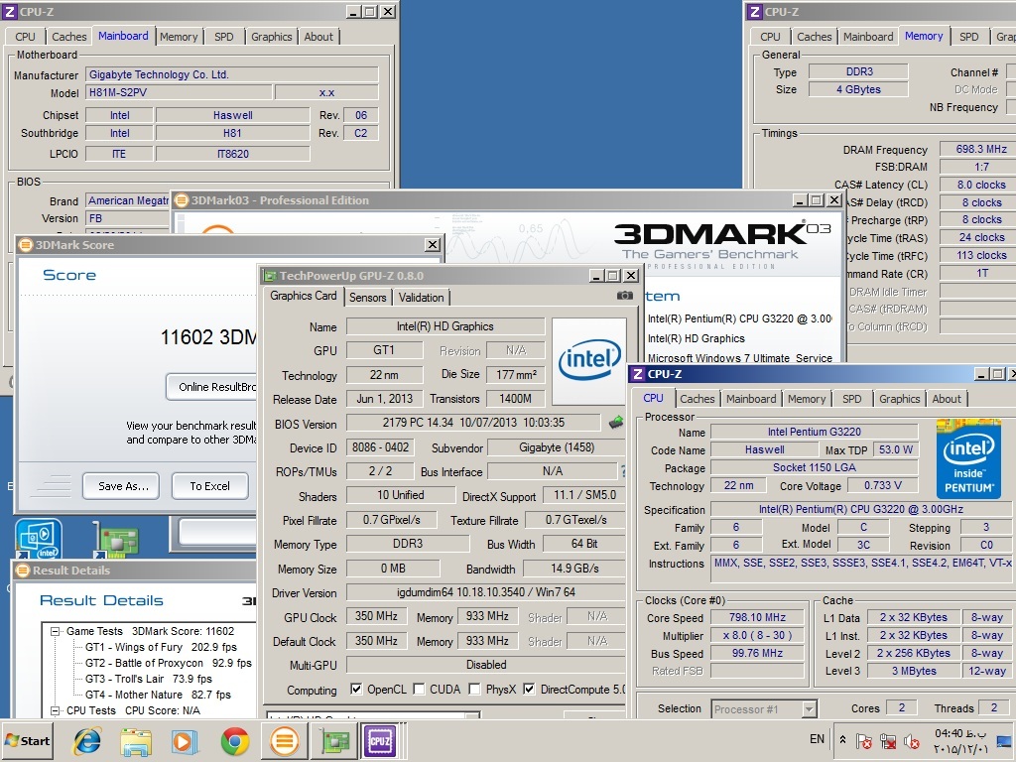Screen dimensions: 1016x762
Task: Toggle the DirectCompute checkbox in GPU-Z
Action: [530, 689]
